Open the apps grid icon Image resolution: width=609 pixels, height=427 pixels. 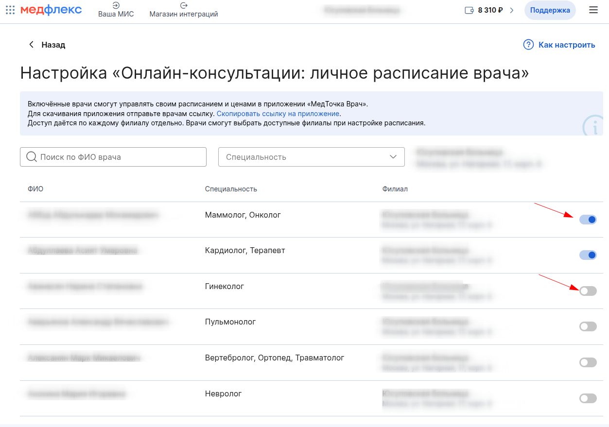coord(10,10)
